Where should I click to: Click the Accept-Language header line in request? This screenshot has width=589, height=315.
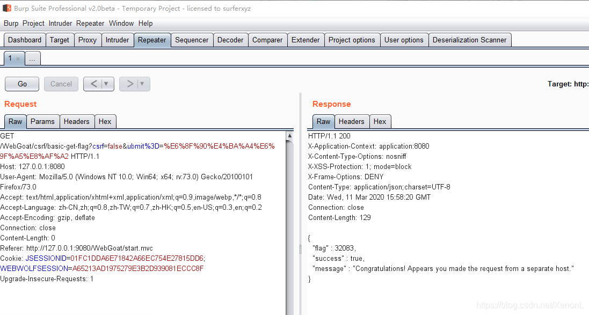pos(131,207)
